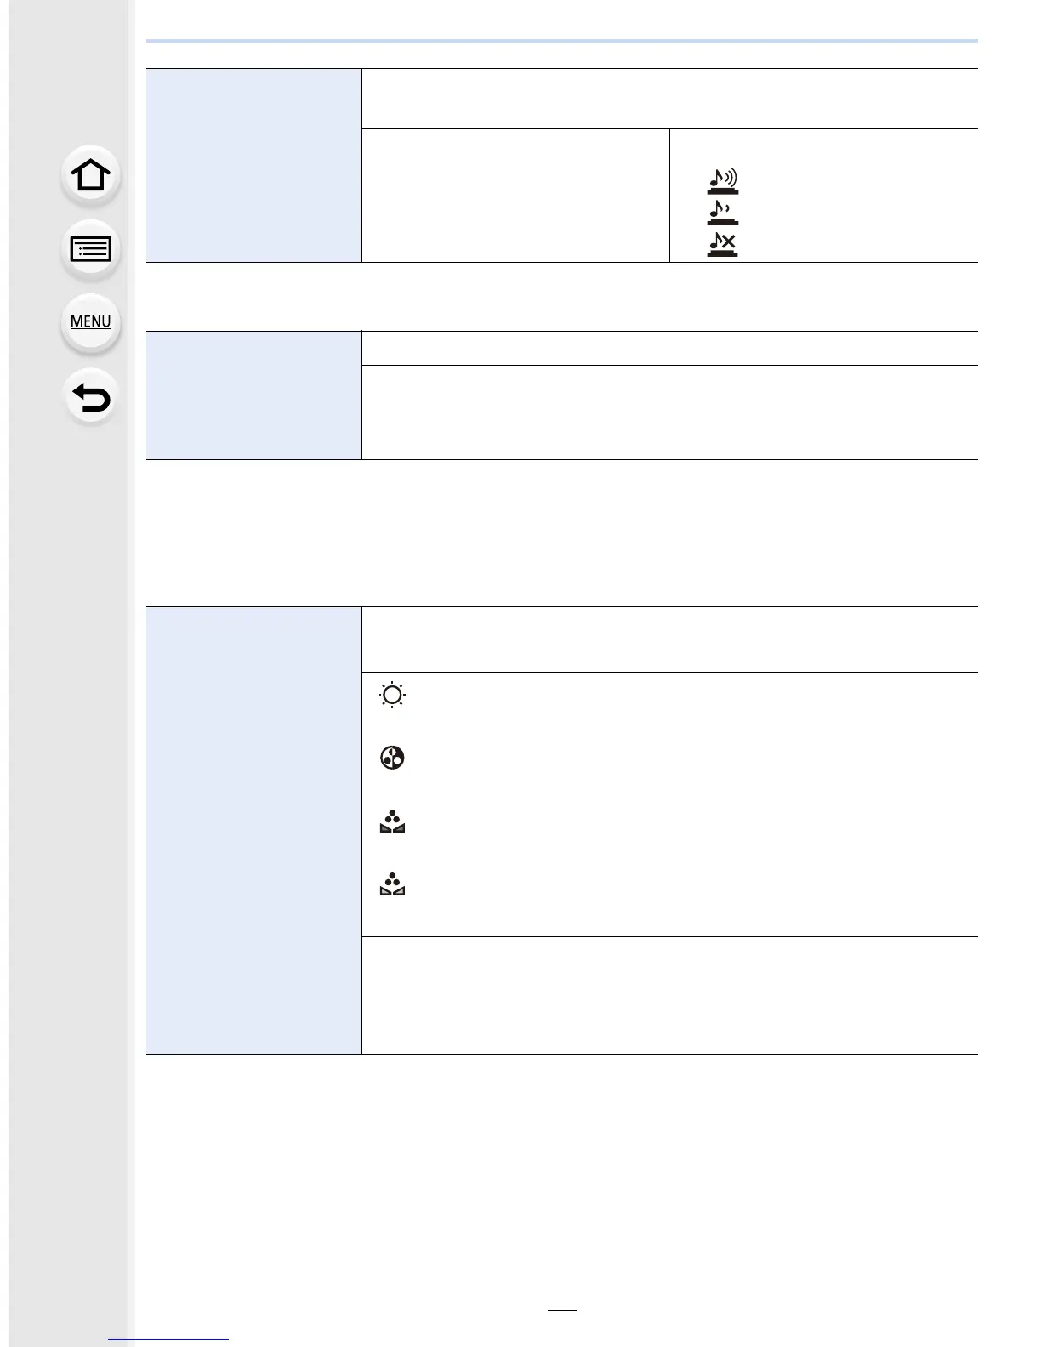Image resolution: width=1041 pixels, height=1347 pixels.
Task: Go back with the return arrow icon
Action: point(90,397)
